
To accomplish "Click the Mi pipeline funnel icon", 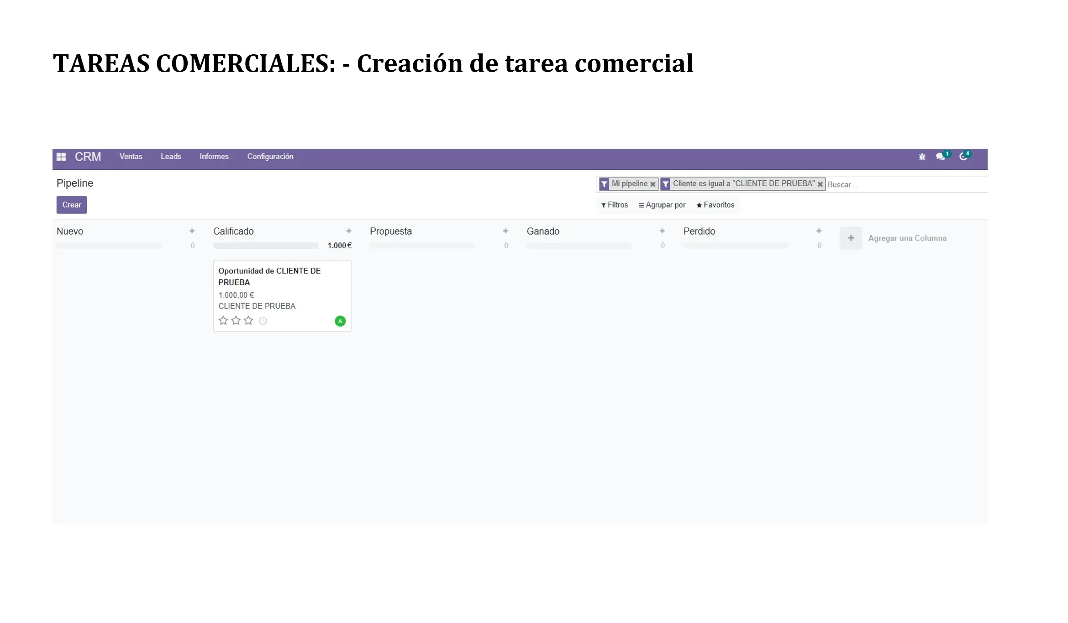I will coord(604,184).
